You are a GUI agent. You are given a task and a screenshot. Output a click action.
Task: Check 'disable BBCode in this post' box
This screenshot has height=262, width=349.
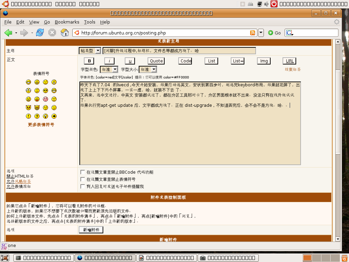82,172
